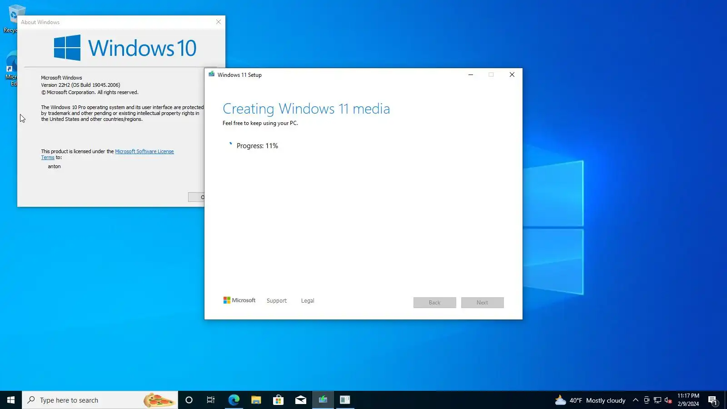
Task: Open the network status tray icon
Action: click(657, 400)
